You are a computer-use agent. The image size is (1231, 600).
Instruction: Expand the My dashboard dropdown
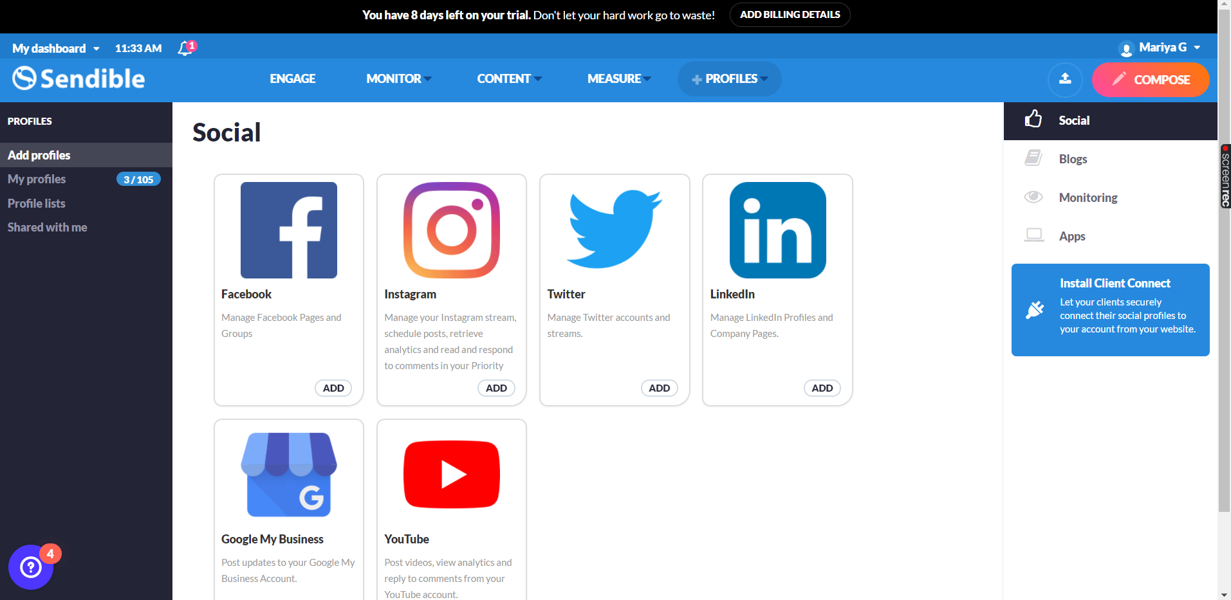[x=56, y=48]
